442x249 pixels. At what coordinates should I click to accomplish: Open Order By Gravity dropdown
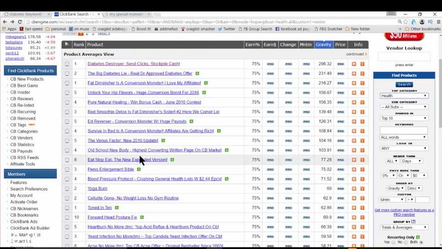tap(396, 188)
